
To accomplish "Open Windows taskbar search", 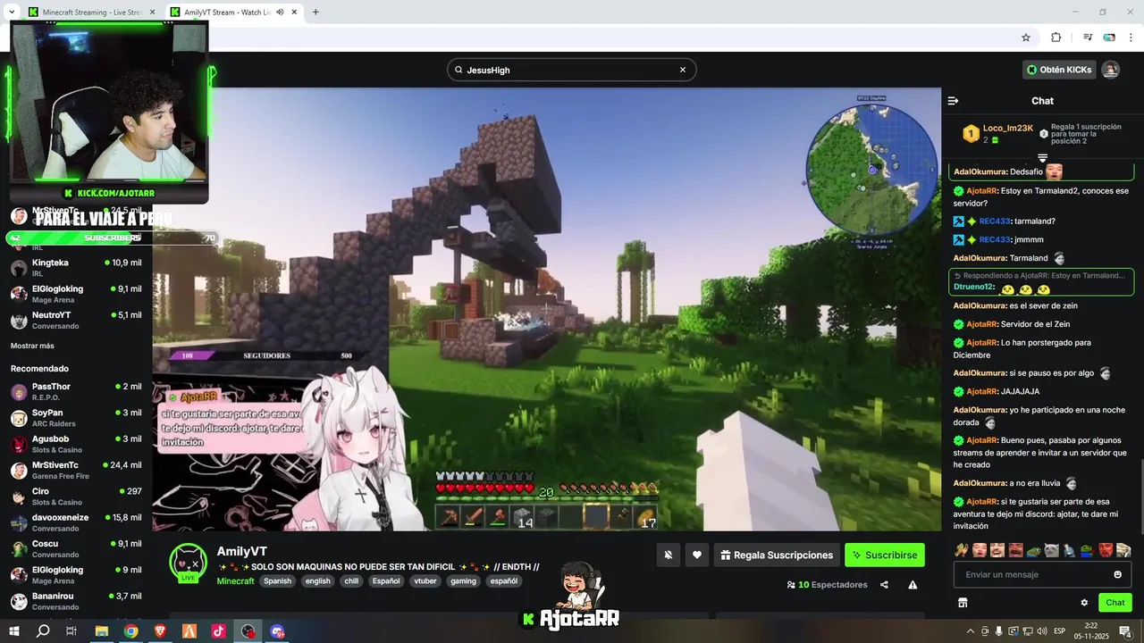I will (43, 631).
